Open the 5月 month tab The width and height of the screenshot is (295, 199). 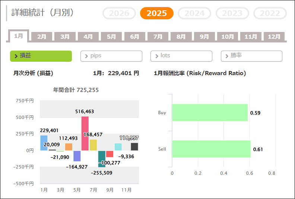(x=111, y=37)
